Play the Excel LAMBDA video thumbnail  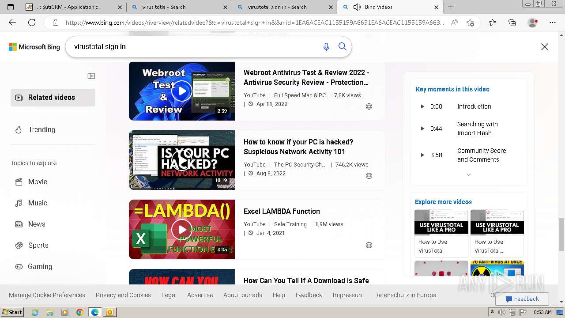point(182,229)
